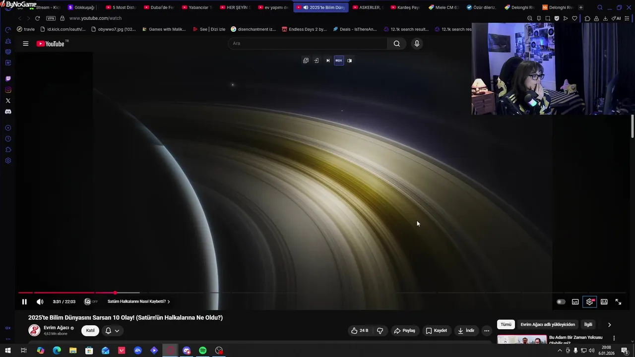Open player settings gear icon
The height and width of the screenshot is (357, 635).
(589, 301)
